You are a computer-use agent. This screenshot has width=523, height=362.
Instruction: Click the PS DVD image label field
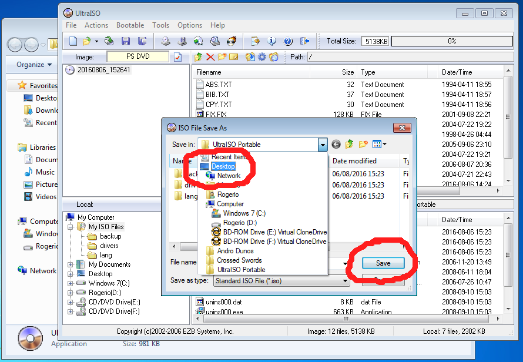point(139,57)
